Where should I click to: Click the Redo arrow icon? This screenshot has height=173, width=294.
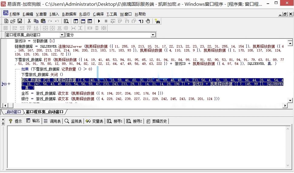point(50,21)
